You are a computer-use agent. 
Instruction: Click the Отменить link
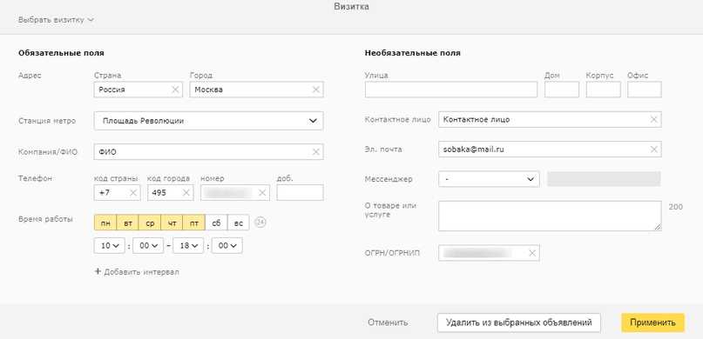tap(388, 322)
